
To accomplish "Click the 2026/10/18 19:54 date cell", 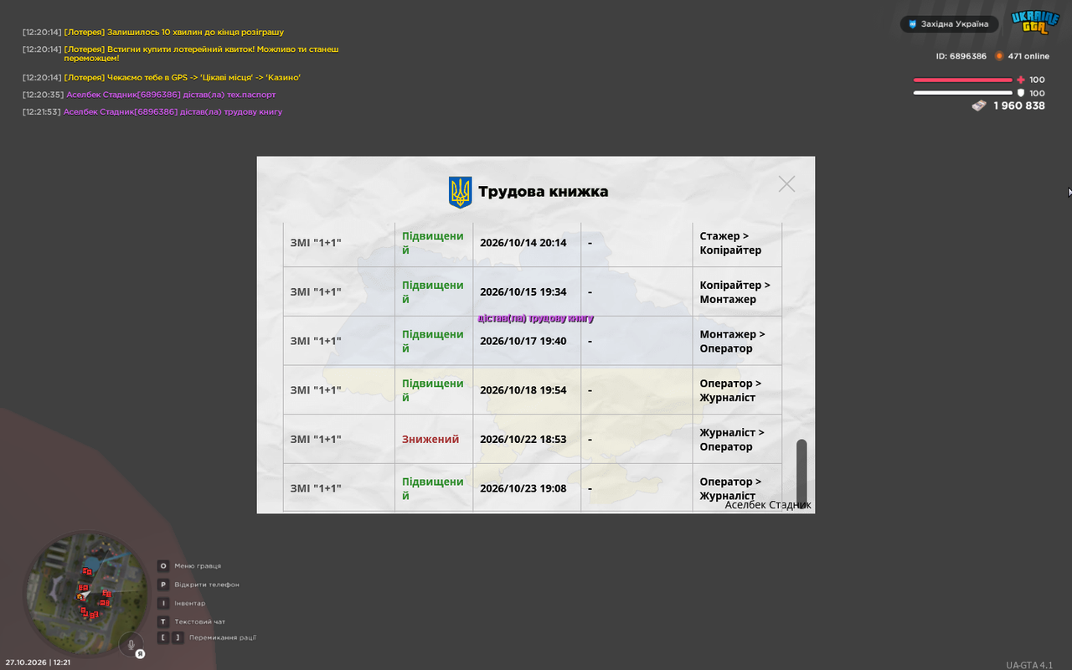I will 527,390.
